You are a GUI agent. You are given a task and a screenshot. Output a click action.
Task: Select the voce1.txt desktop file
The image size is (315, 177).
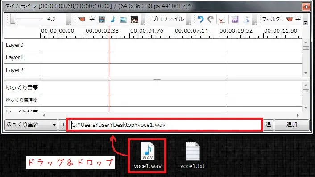click(x=192, y=155)
